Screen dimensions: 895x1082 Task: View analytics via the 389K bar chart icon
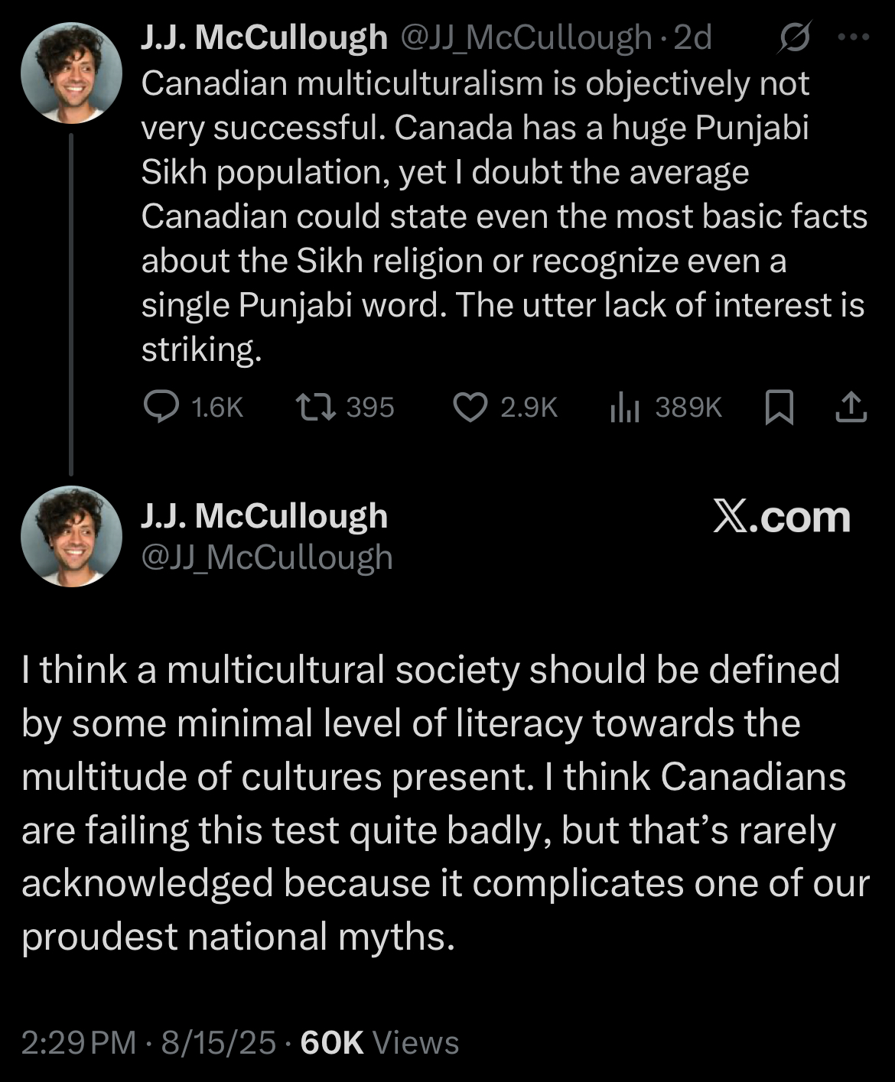pos(624,408)
